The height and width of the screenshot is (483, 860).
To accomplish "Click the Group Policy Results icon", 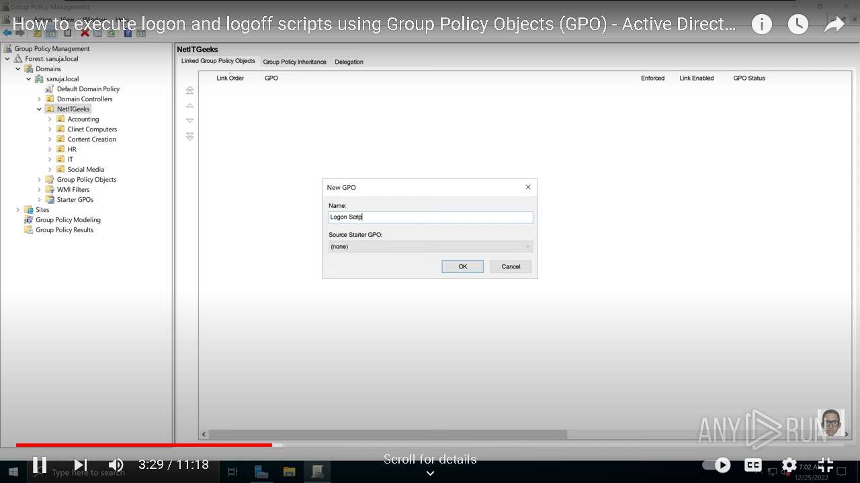I will [29, 229].
